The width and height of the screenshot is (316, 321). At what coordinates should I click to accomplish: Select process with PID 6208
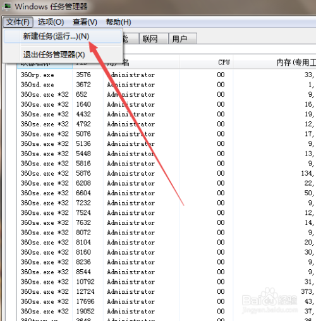[166, 183]
